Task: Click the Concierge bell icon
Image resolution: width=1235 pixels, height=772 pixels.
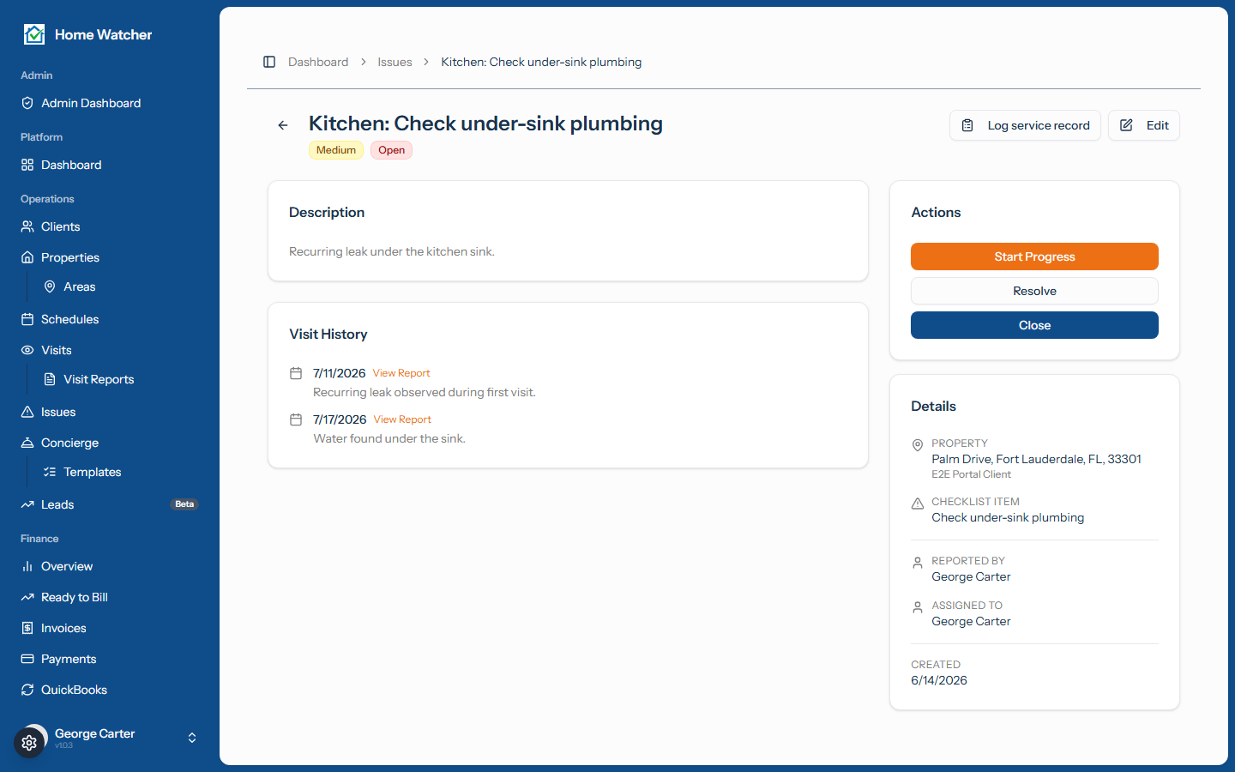Action: (x=27, y=443)
